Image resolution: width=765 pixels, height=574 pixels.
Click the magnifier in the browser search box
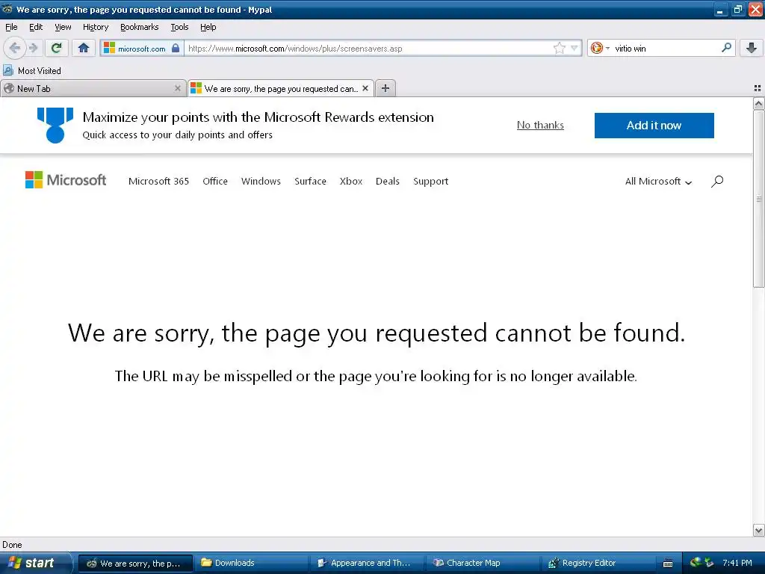pos(726,47)
